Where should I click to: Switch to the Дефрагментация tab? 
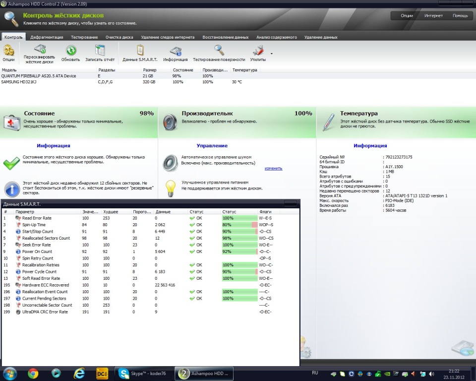tap(47, 37)
